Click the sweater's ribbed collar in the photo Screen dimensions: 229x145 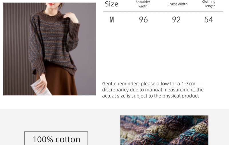coord(52,13)
